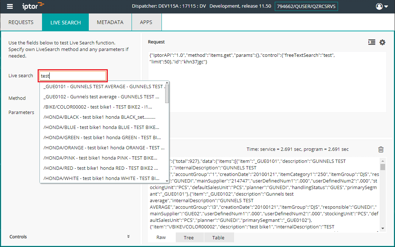
Task: Expand the Controls section
Action: tap(128, 236)
